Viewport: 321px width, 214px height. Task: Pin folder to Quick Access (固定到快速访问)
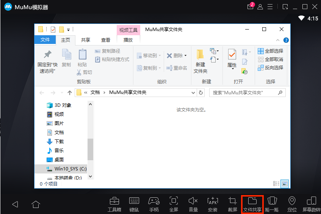47,62
